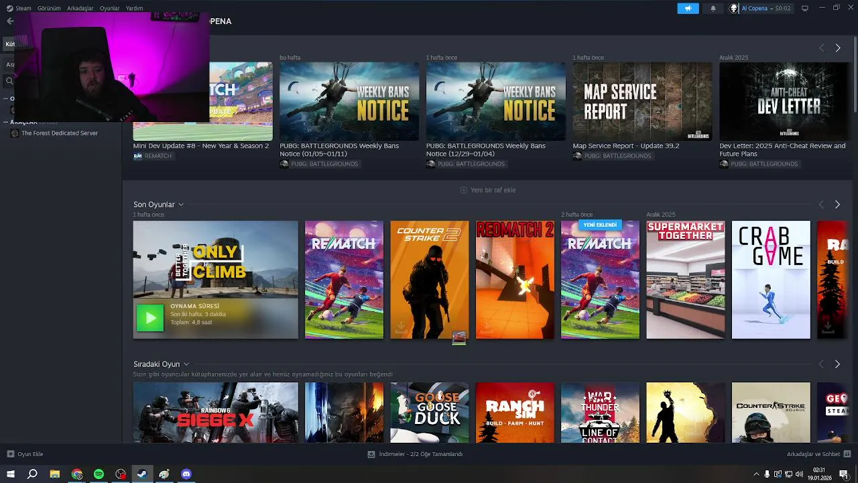The height and width of the screenshot is (483, 858).
Task: Click Oyun Ekle label at bottom left
Action: pos(30,454)
